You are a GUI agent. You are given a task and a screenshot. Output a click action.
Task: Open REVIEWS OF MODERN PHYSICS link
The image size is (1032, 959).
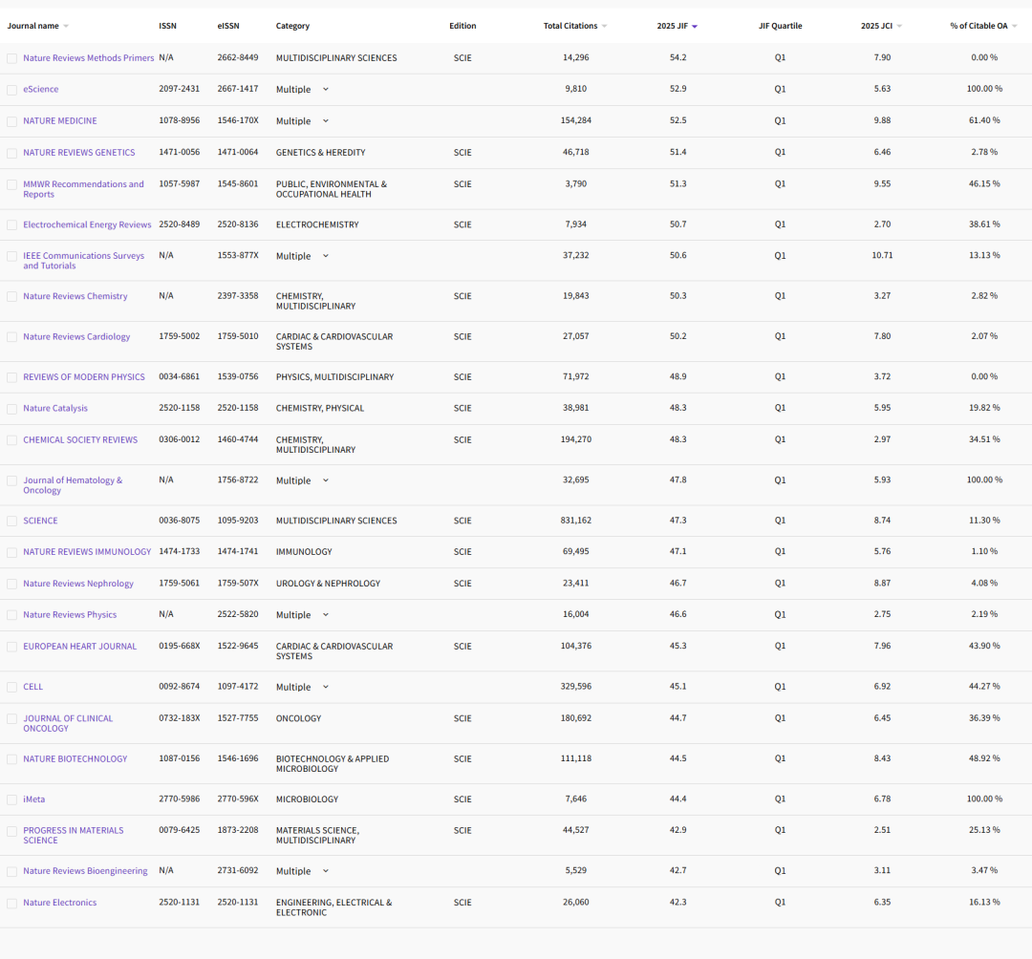pos(84,377)
